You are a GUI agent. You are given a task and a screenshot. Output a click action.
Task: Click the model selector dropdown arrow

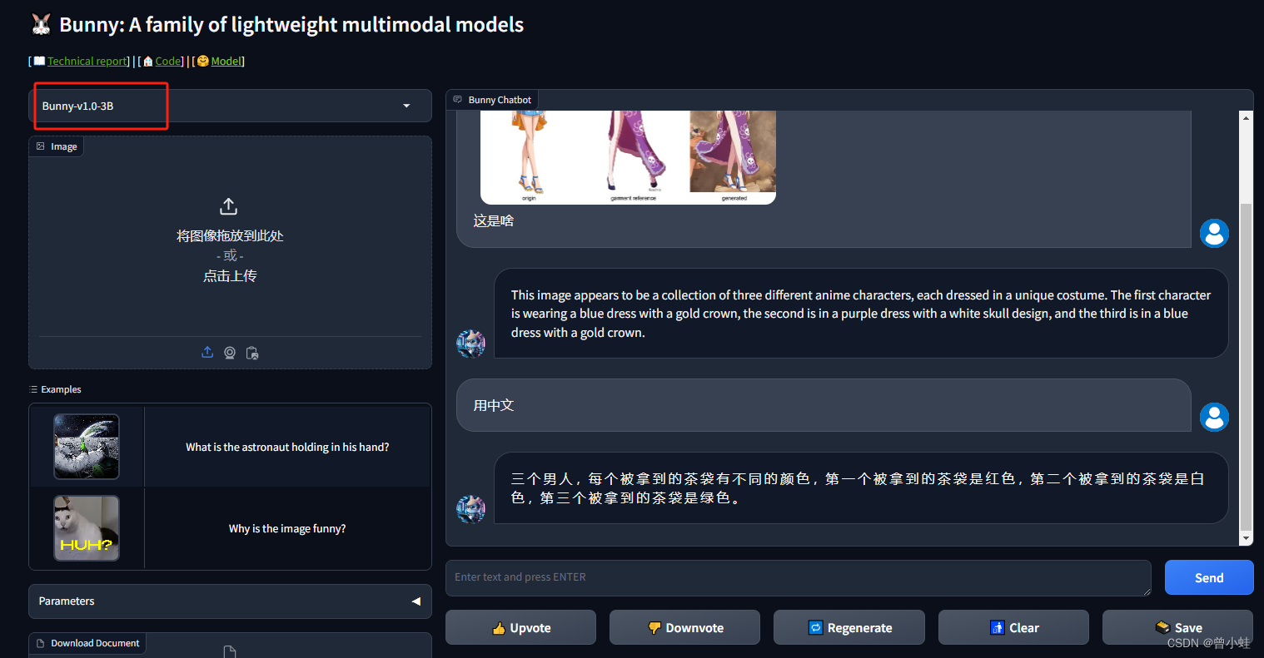pos(406,106)
